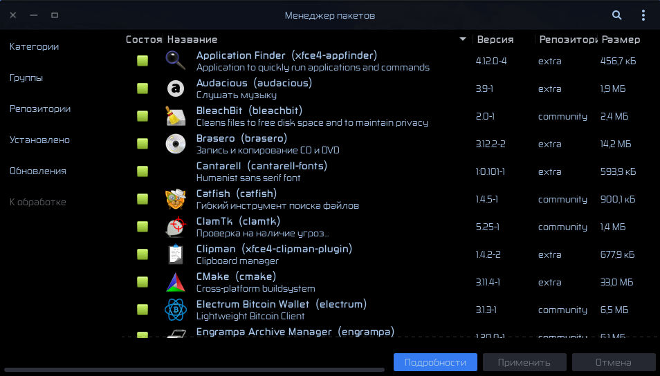This screenshot has height=376, width=660.
Task: Toggle Electrum installed state box
Action: [x=143, y=310]
